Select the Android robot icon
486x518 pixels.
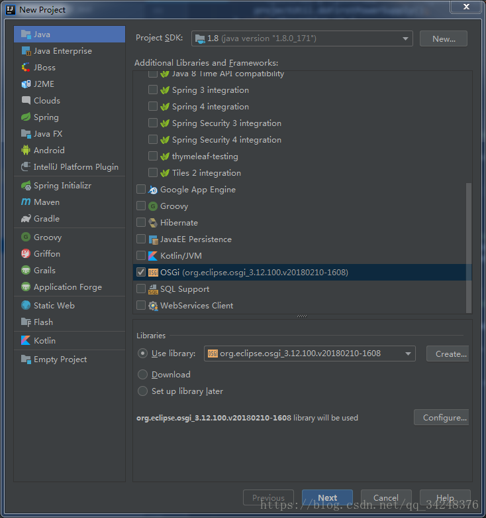click(x=26, y=150)
